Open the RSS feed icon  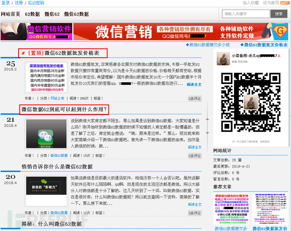point(285,3)
